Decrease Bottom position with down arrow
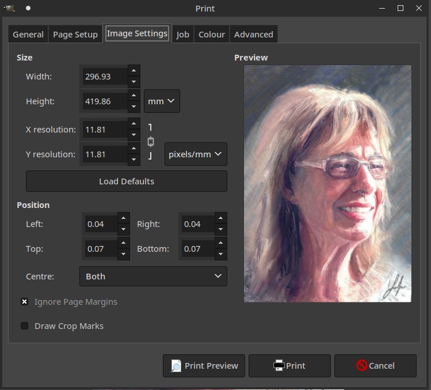431x390 pixels. 220,254
